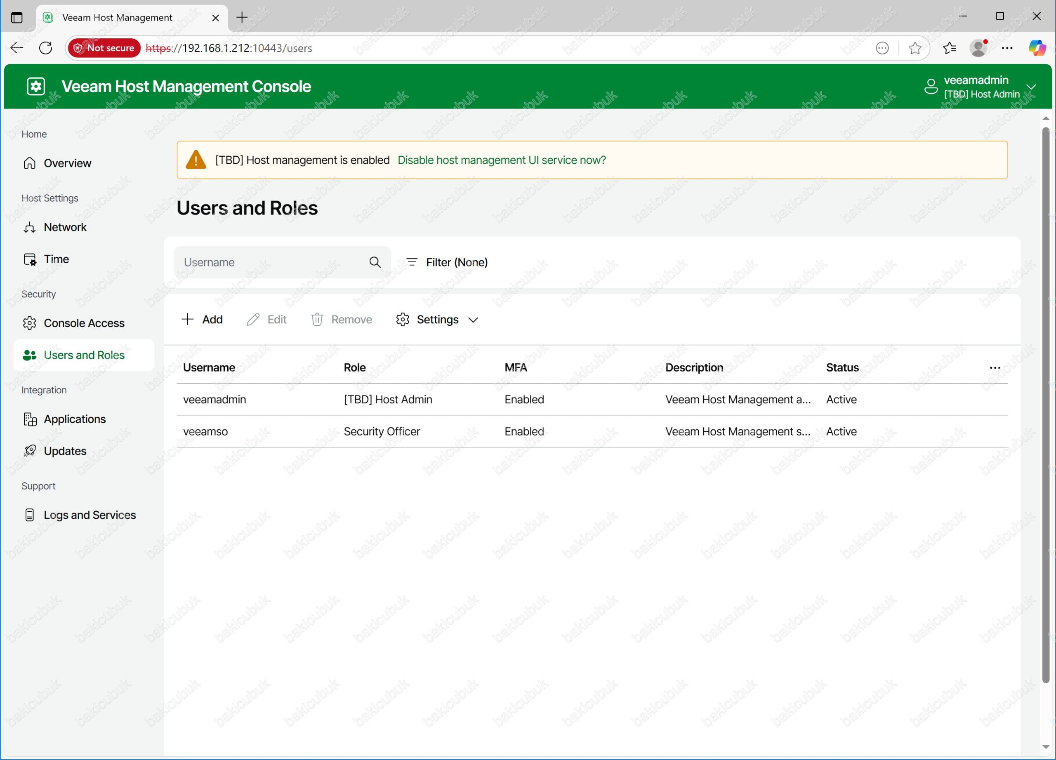Click the user profile icon in header
The width and height of the screenshot is (1056, 760).
pos(930,86)
